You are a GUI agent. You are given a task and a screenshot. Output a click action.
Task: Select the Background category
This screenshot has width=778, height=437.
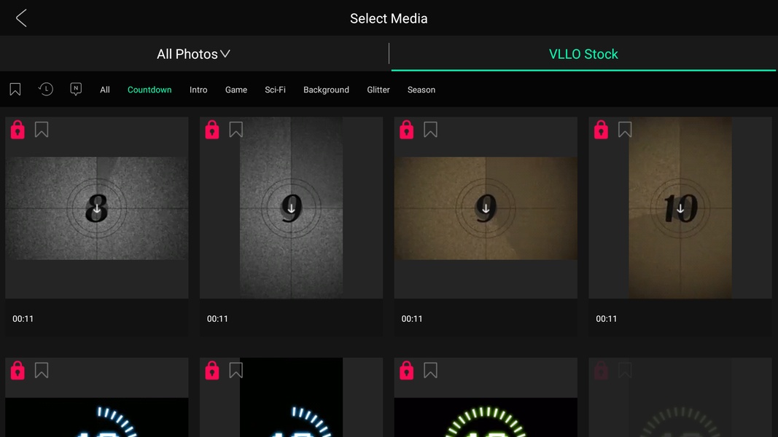pos(326,90)
